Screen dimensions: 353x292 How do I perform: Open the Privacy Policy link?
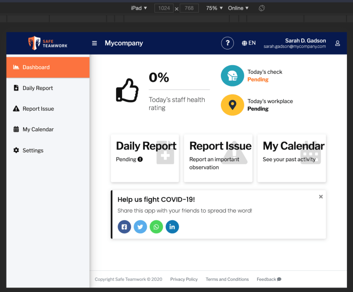(184, 279)
